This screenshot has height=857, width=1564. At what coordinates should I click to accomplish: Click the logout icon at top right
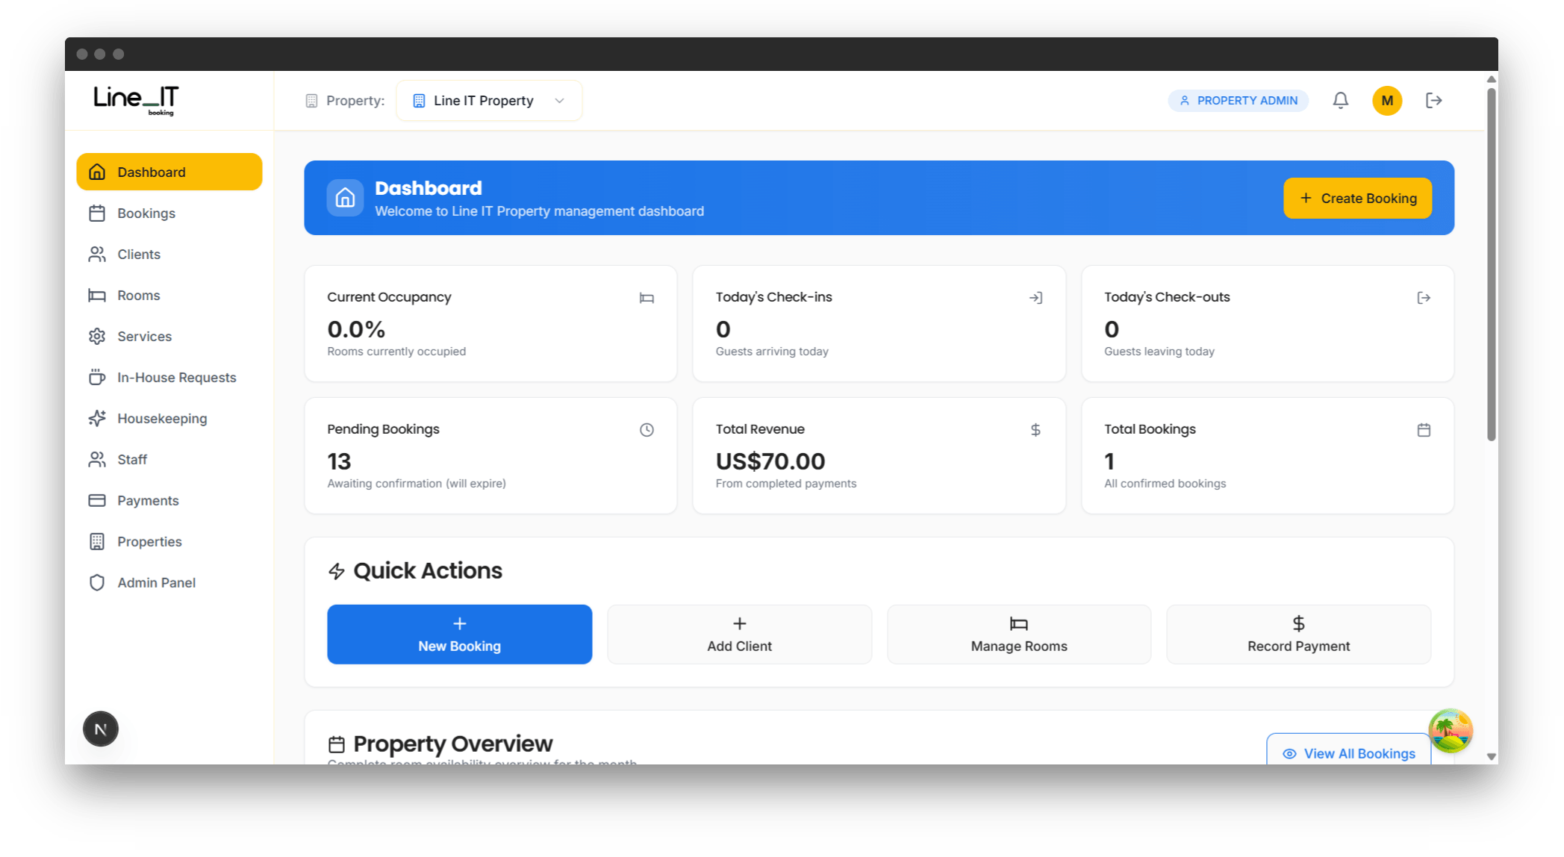click(1433, 100)
